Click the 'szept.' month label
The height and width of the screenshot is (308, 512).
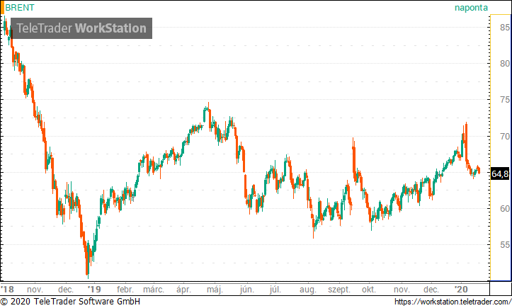click(339, 290)
